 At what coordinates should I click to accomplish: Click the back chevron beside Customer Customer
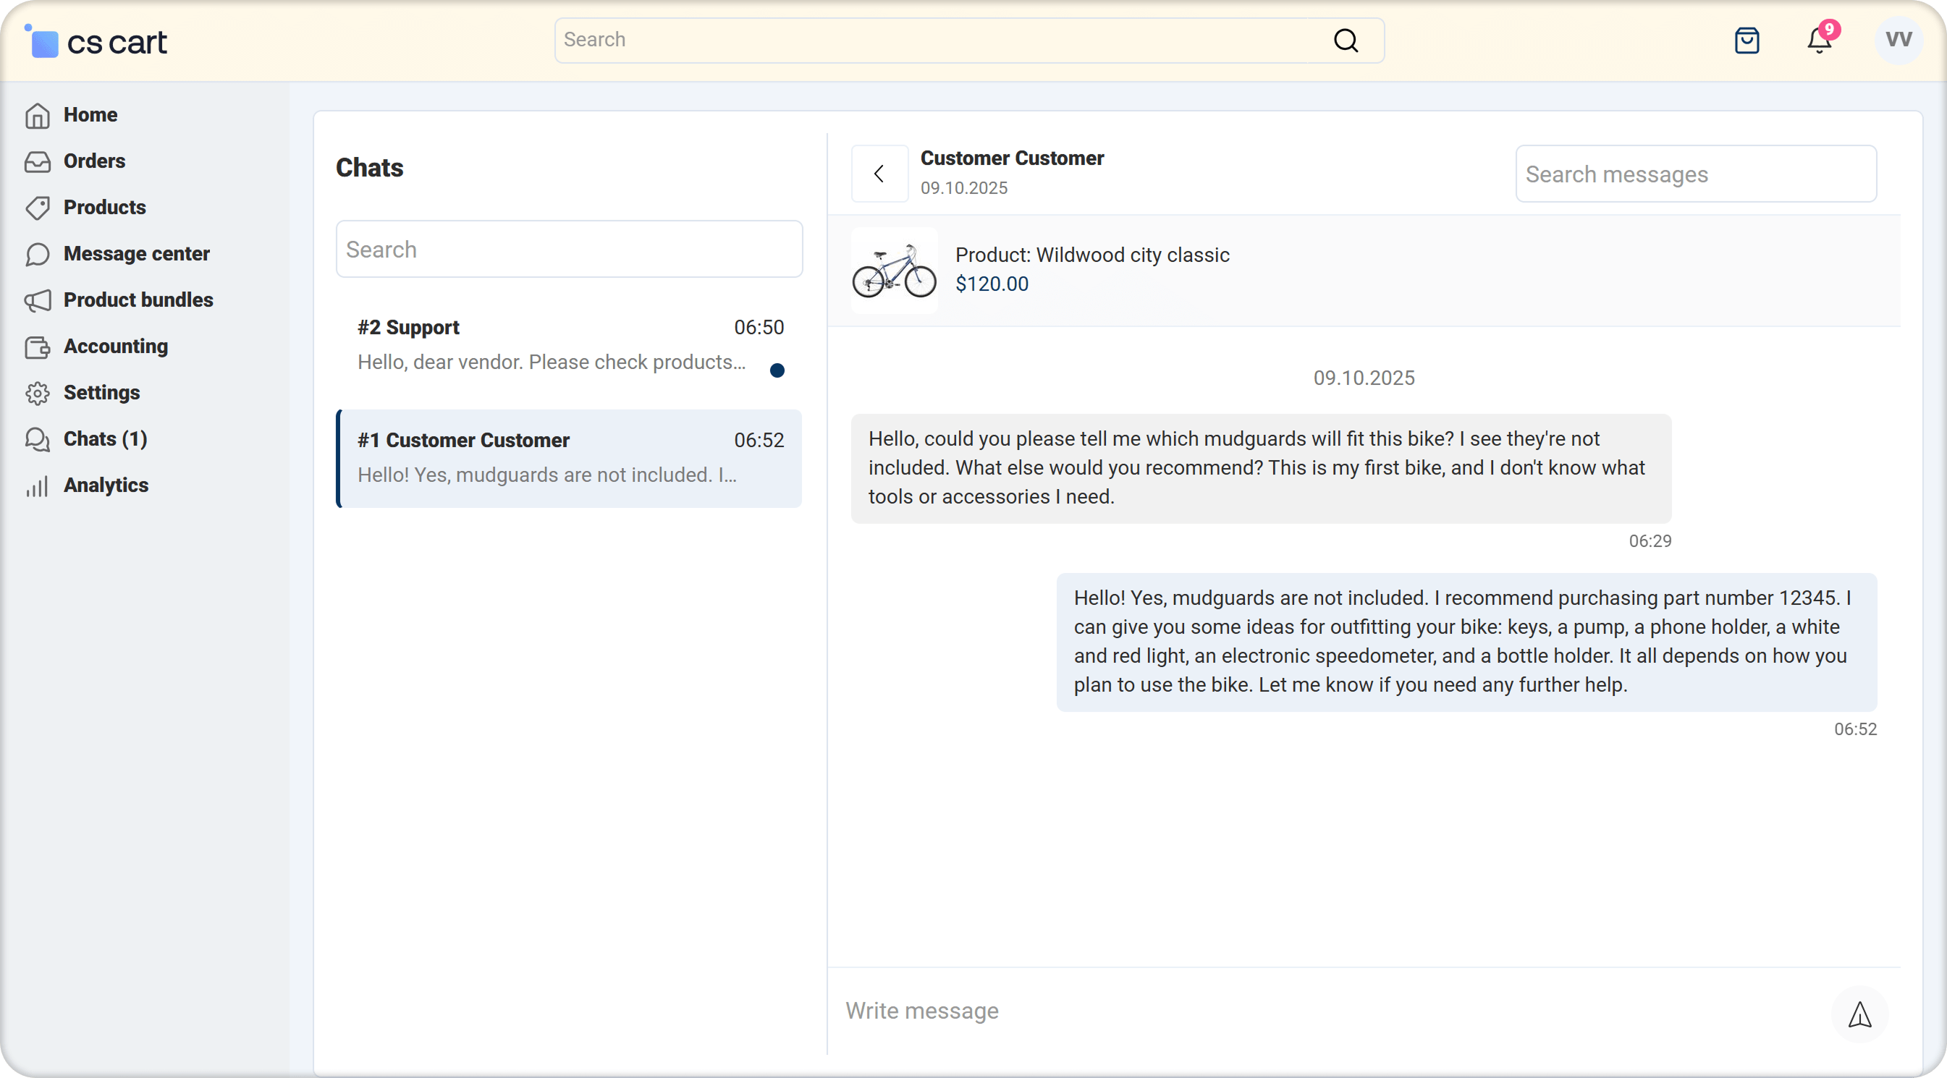[879, 174]
